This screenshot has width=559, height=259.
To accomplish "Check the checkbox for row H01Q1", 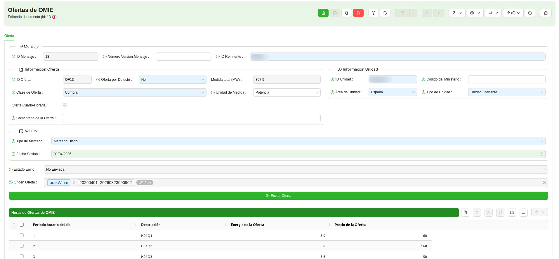I will 22,235.
